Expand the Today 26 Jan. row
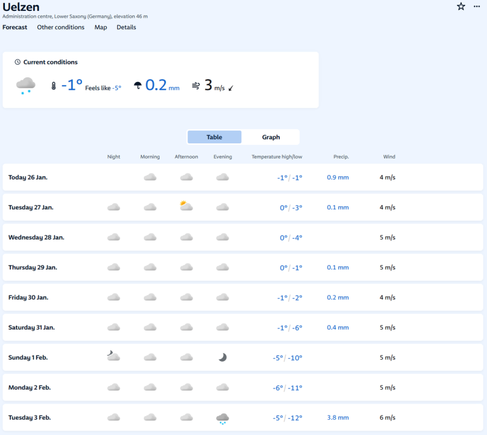 (242, 177)
